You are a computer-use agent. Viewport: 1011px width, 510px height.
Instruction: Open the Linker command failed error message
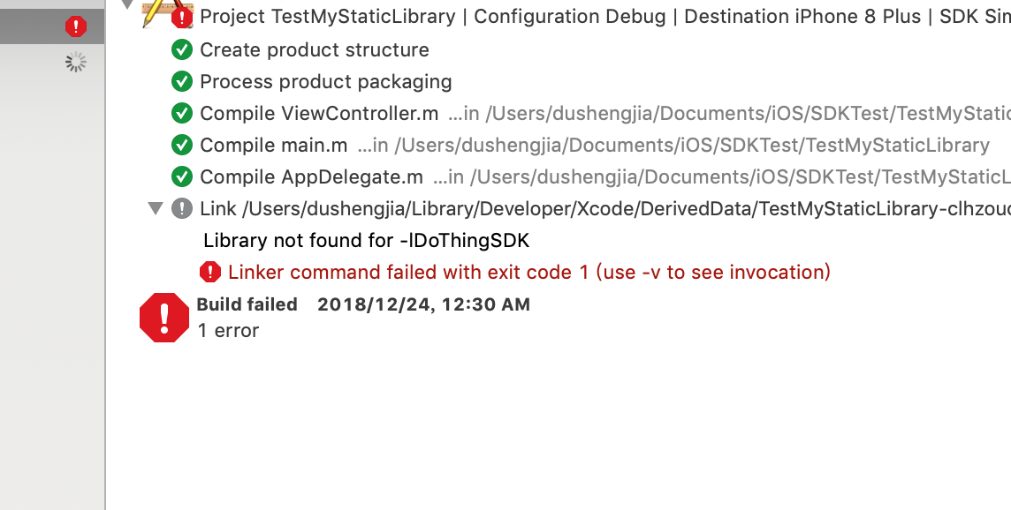pos(528,272)
